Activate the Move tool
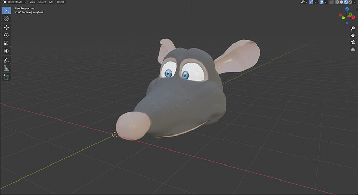358x195 pixels. pyautogui.click(x=6, y=27)
